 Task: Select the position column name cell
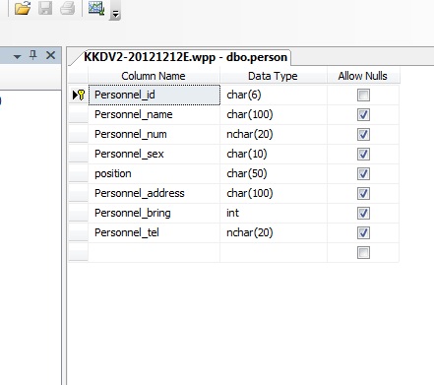155,174
